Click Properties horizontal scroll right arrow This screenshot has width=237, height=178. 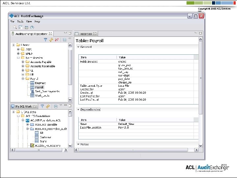[196, 150]
